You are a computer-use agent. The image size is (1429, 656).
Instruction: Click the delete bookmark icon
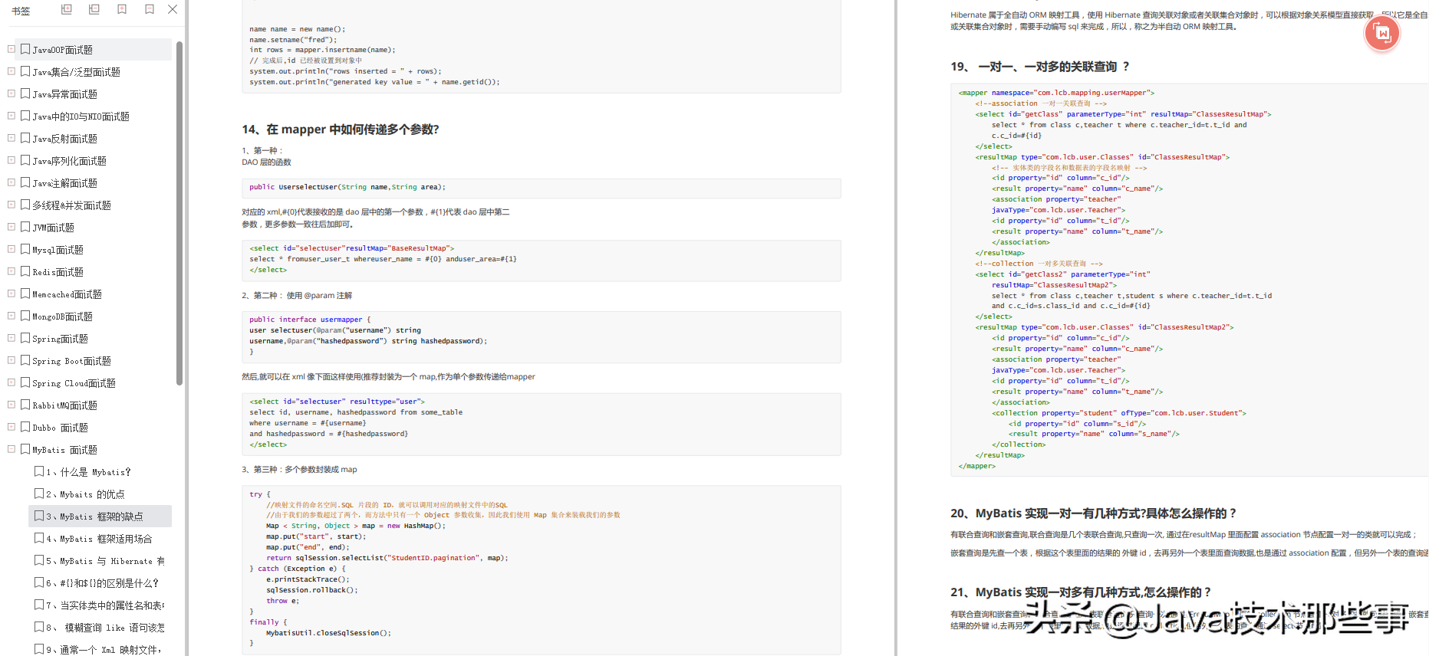(x=150, y=9)
